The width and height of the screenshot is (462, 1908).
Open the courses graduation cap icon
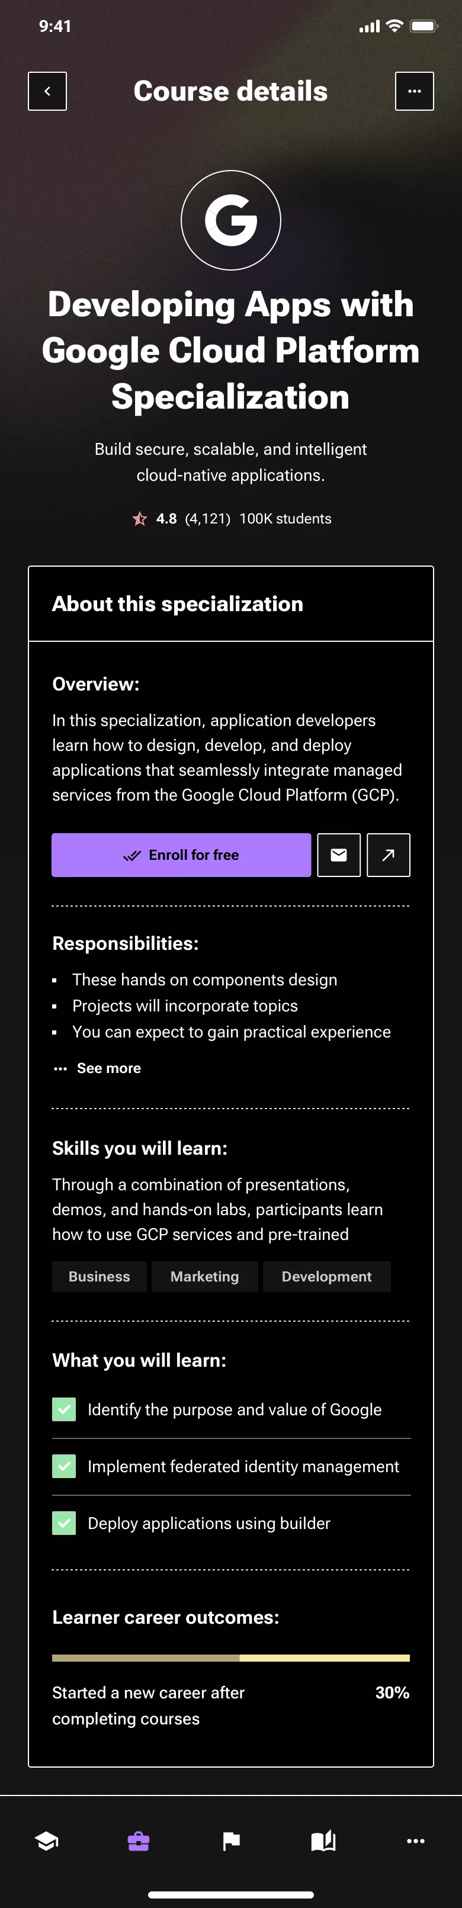click(x=46, y=1841)
